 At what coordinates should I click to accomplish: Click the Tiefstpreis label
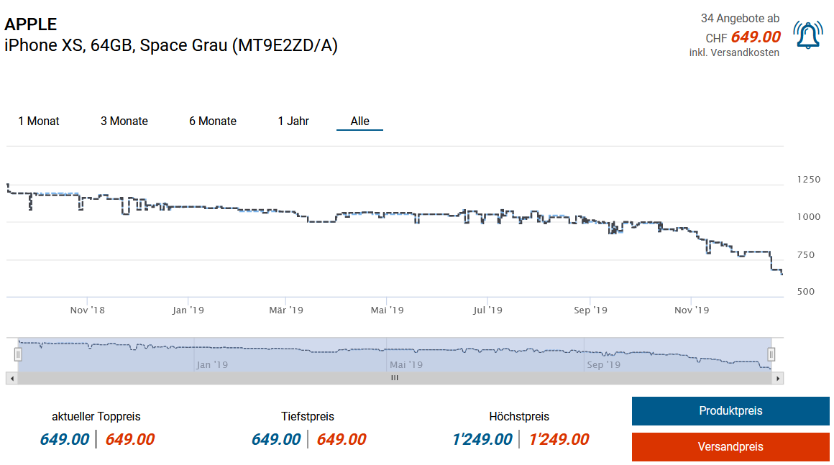click(x=308, y=417)
